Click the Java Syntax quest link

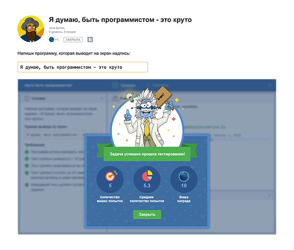(57, 28)
